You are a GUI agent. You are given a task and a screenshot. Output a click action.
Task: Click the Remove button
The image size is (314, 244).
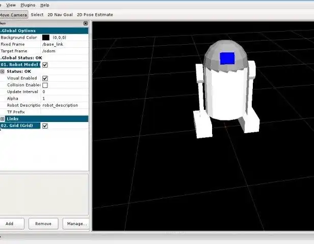click(43, 224)
